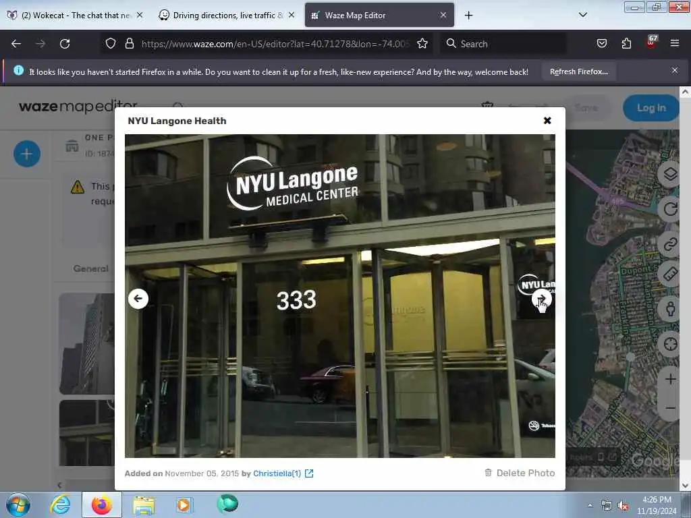Open the first building photo thumbnail

pyautogui.click(x=87, y=343)
